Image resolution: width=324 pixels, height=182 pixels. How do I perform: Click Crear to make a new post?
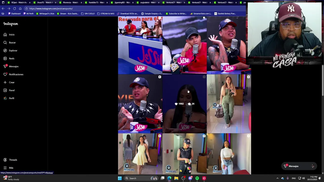(x=9, y=82)
